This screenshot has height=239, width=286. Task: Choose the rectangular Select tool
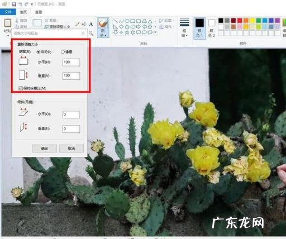tap(37, 23)
